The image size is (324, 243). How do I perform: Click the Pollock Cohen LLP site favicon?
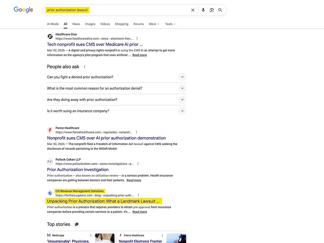pyautogui.click(x=50, y=162)
